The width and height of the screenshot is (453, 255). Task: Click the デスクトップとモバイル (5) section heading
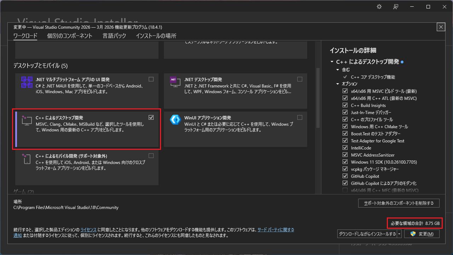click(x=40, y=66)
